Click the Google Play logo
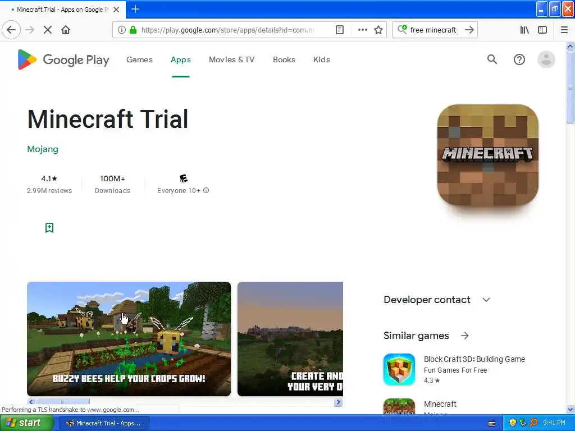 click(63, 59)
